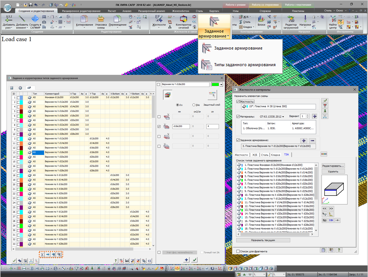Click the Упаковка схемы icon
This screenshot has width=368, height=277.
101,22
